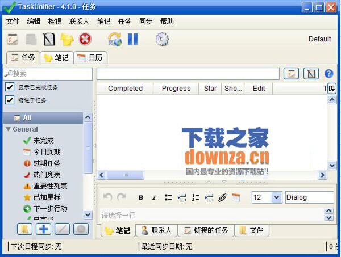Open the font size 12 dropdown
The image size is (341, 257).
(x=276, y=197)
